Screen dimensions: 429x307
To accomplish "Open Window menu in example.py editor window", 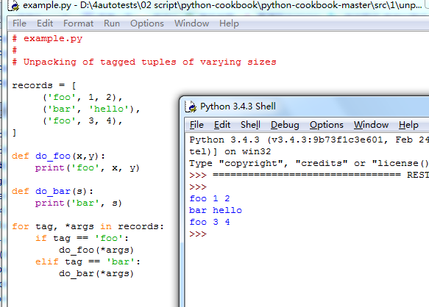I will (x=192, y=24).
